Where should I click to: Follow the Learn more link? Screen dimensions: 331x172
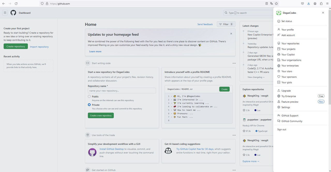pos(95,51)
